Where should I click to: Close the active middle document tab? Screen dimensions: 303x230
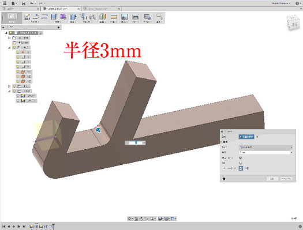click(78, 9)
